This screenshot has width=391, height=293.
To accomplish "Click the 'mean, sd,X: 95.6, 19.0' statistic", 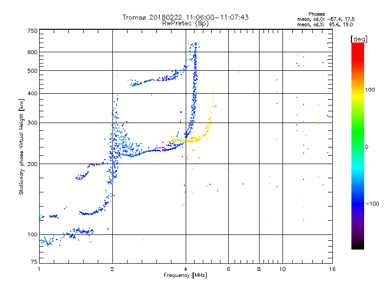I will pos(325,24).
